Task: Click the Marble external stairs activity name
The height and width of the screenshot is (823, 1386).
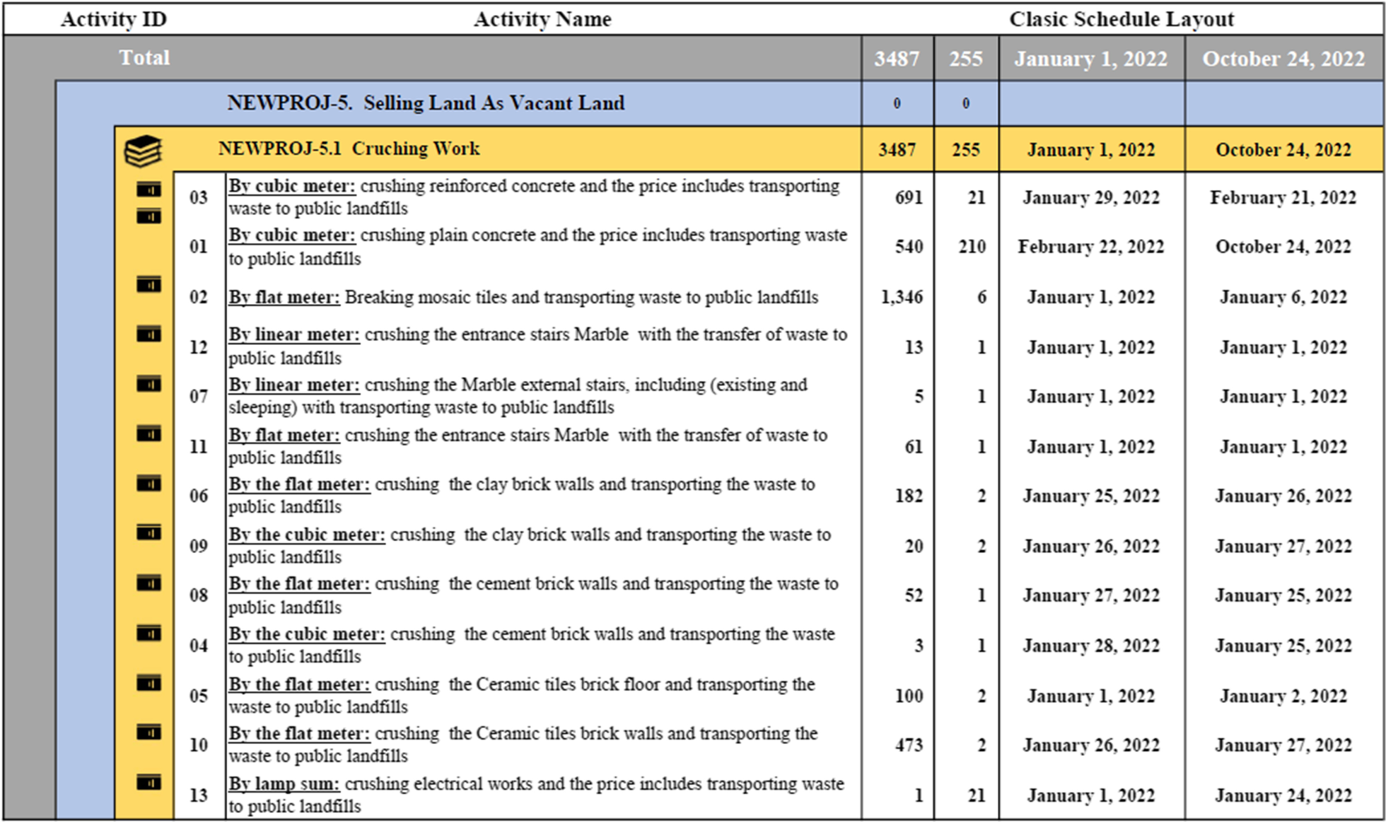Action: [x=518, y=396]
